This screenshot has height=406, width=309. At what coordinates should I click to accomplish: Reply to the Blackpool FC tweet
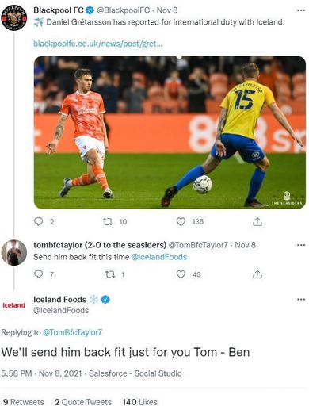pyautogui.click(x=39, y=221)
